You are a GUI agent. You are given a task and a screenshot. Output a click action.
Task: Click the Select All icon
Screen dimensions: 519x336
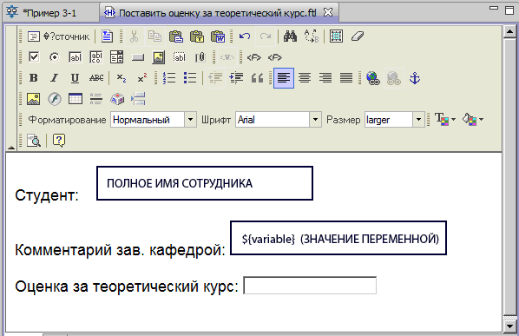tap(336, 36)
